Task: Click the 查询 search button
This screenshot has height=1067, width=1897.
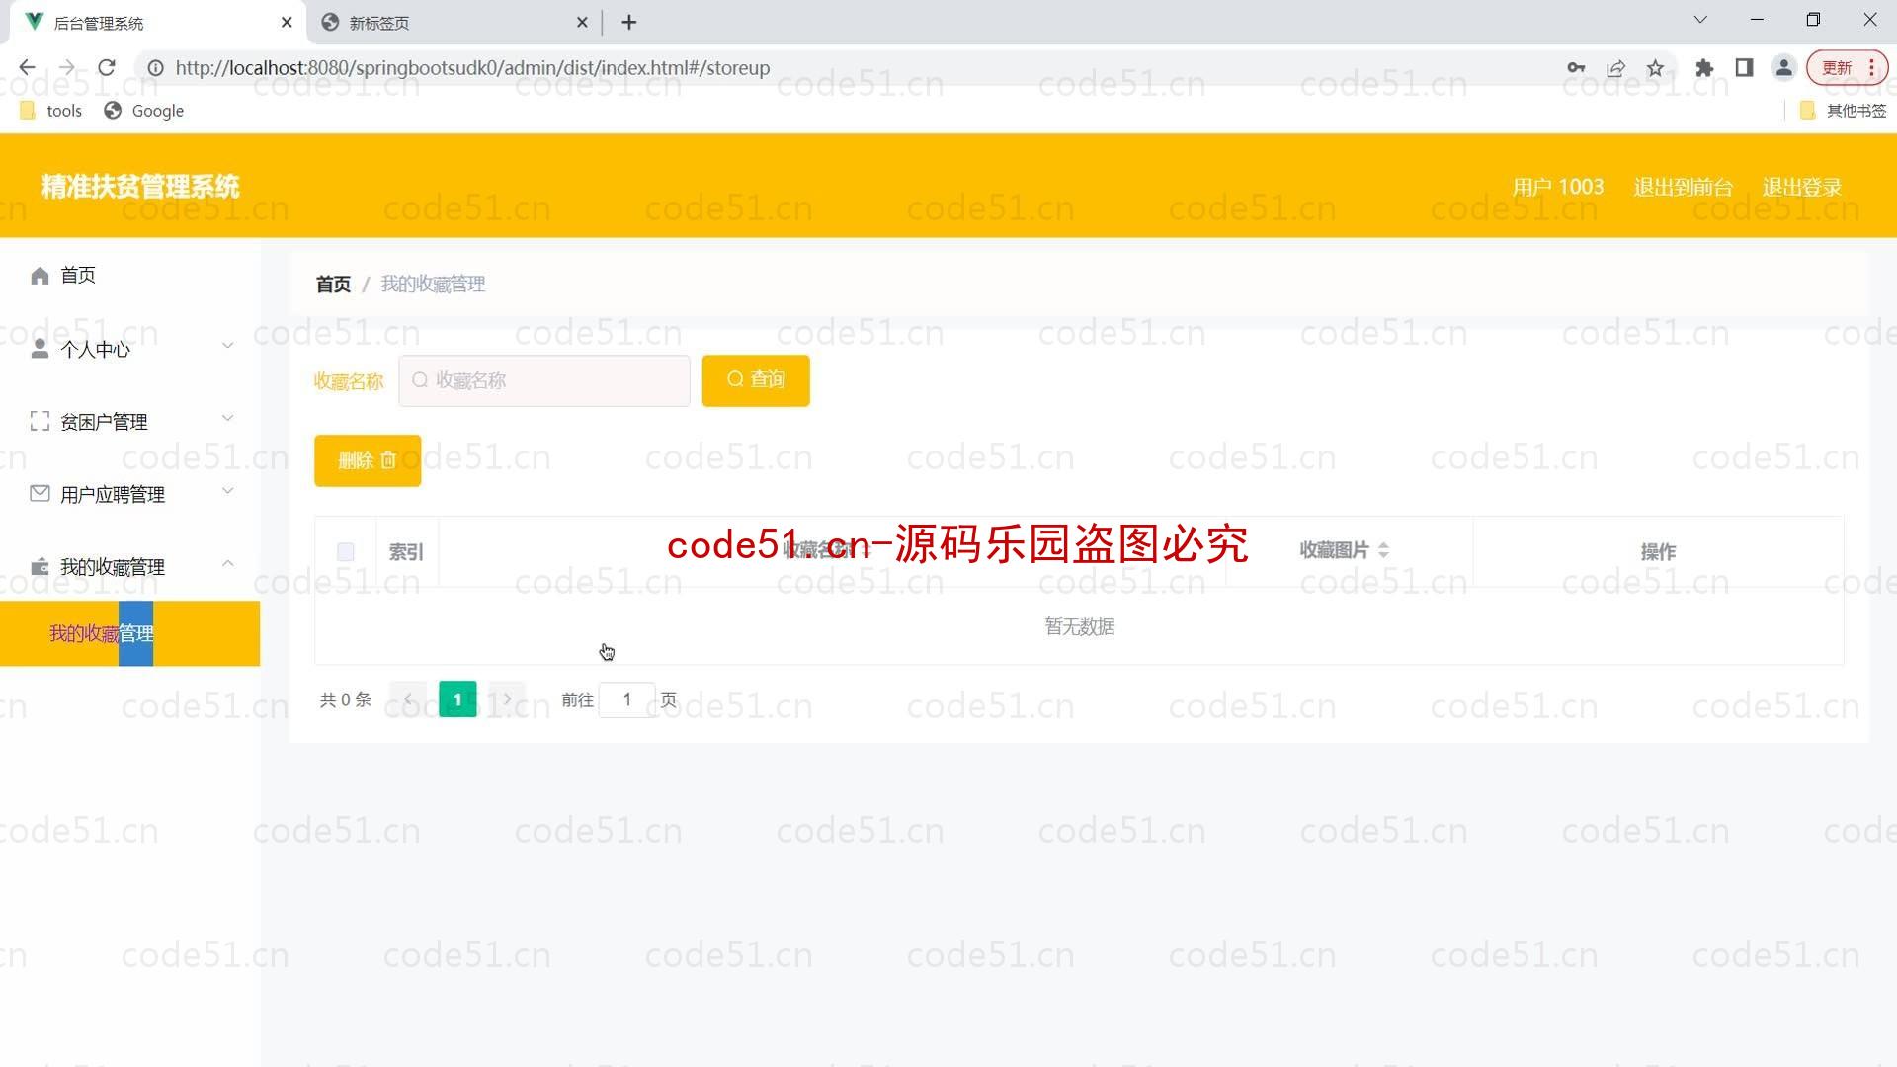Action: (x=756, y=380)
